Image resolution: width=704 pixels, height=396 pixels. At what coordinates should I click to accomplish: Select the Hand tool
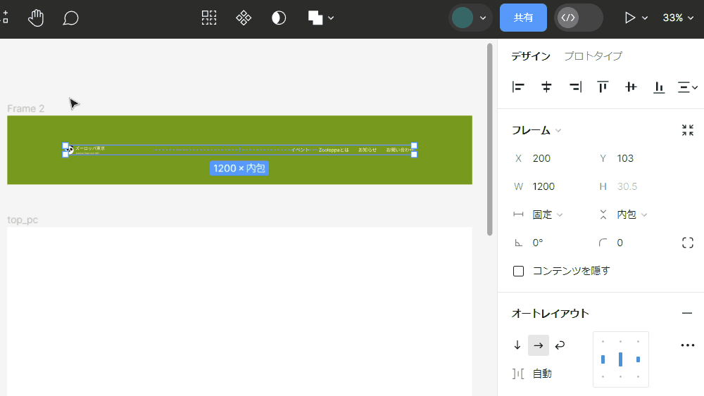(36, 18)
